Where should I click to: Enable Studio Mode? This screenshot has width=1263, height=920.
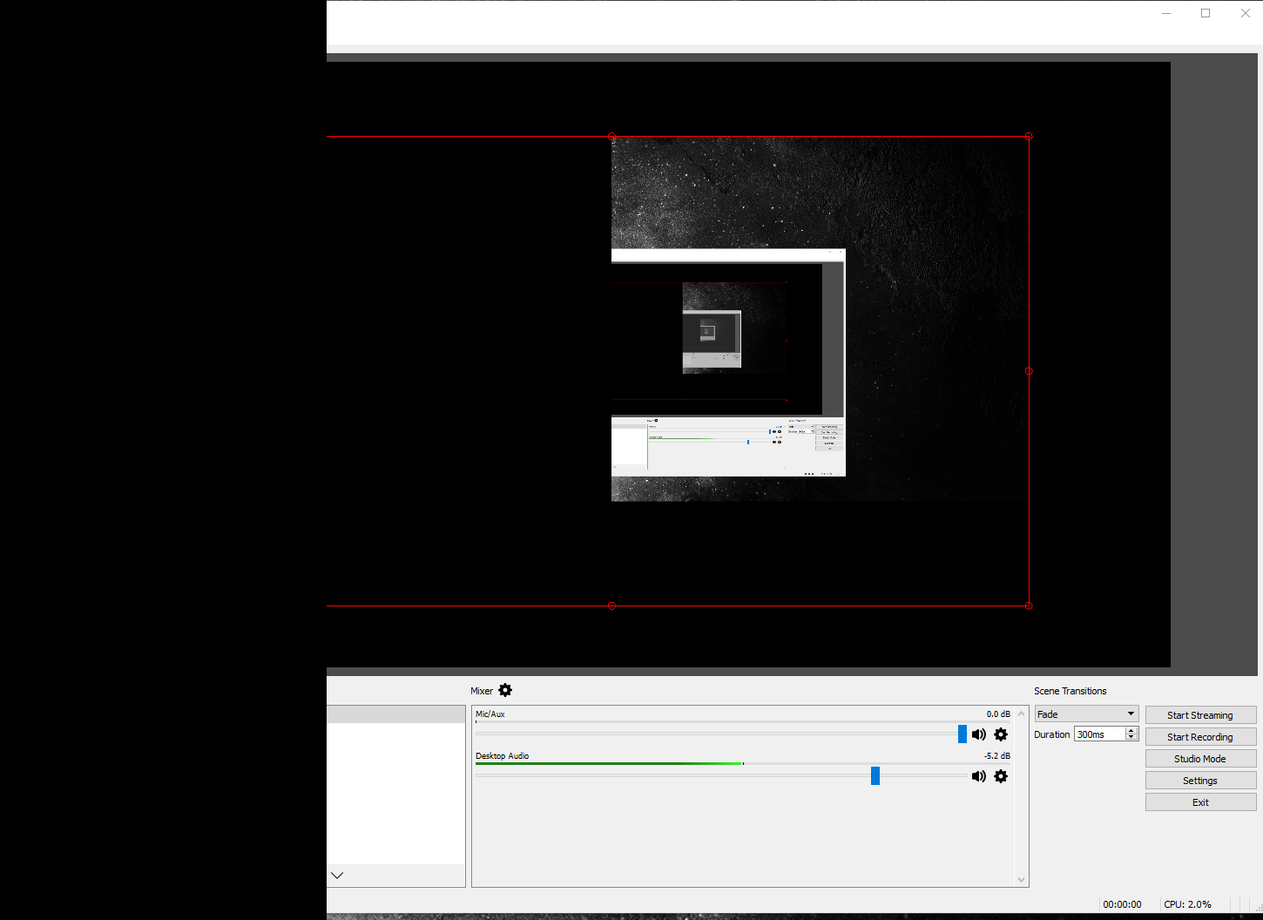tap(1200, 759)
